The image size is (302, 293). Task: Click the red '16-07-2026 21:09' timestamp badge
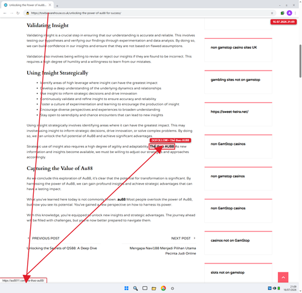pos(283,22)
